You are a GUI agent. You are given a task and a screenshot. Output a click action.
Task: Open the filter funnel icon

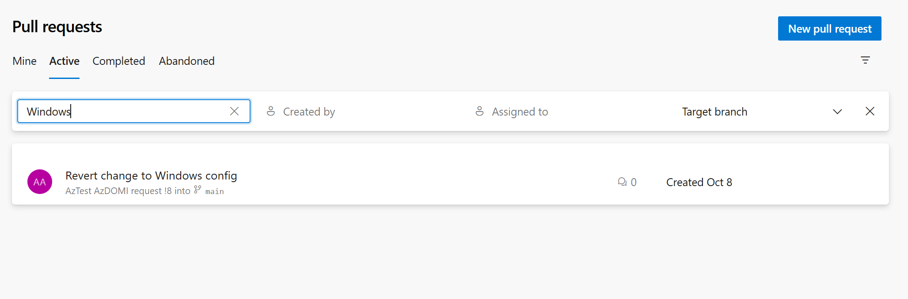click(x=865, y=60)
